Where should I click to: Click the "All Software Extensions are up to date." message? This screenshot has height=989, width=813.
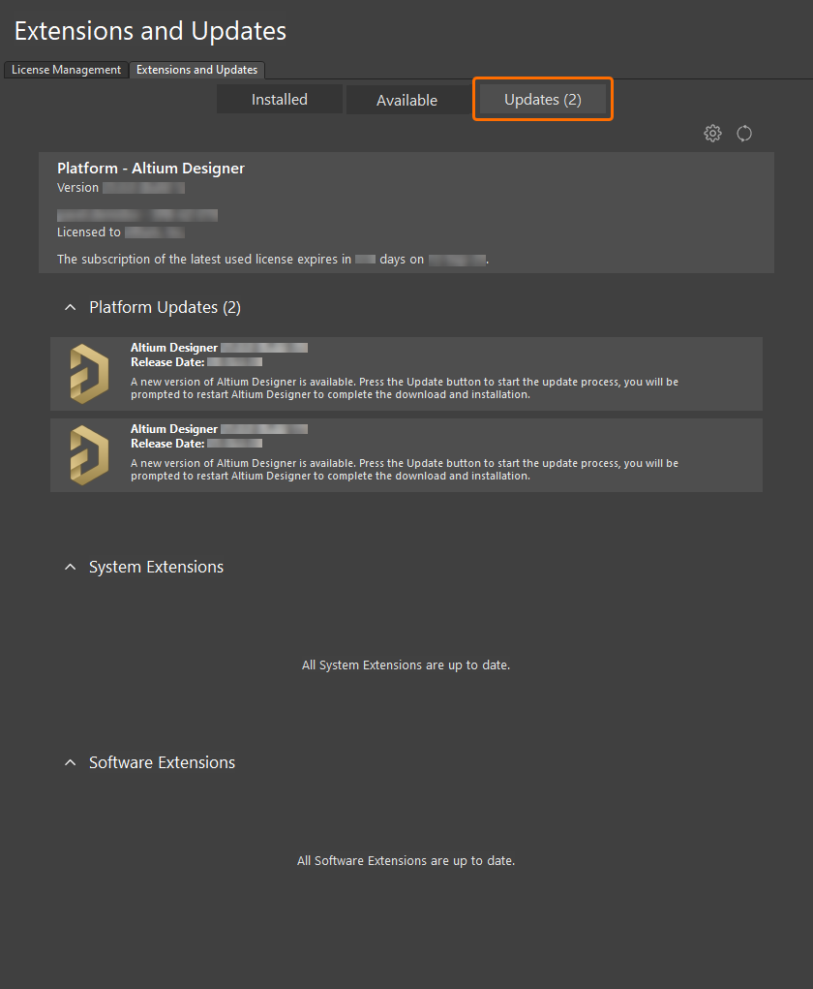pos(406,860)
